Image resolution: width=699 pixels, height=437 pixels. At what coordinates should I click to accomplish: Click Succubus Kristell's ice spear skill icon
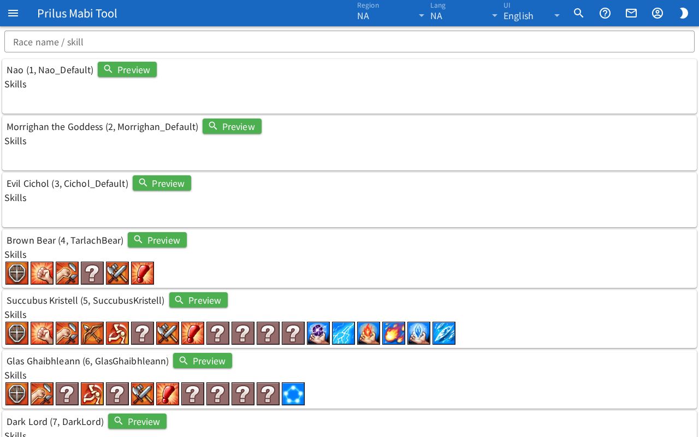coord(444,333)
